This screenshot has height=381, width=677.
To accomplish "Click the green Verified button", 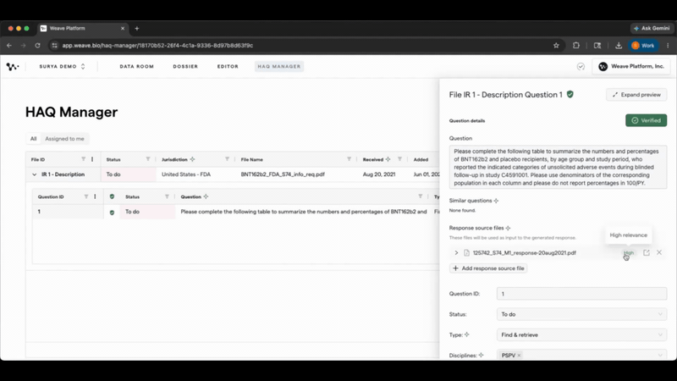I will 646,120.
